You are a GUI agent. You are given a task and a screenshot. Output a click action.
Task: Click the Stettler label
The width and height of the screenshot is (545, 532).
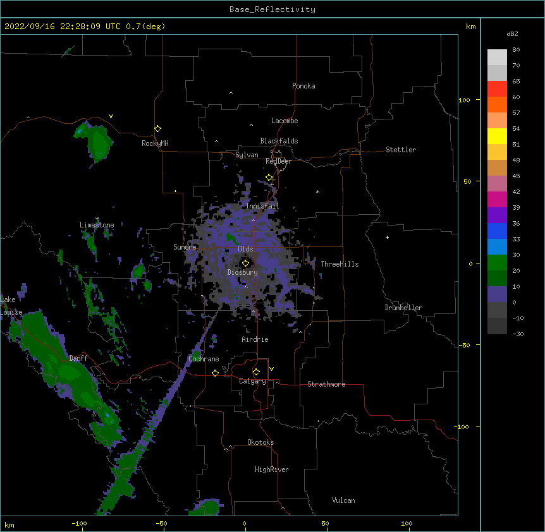click(401, 150)
